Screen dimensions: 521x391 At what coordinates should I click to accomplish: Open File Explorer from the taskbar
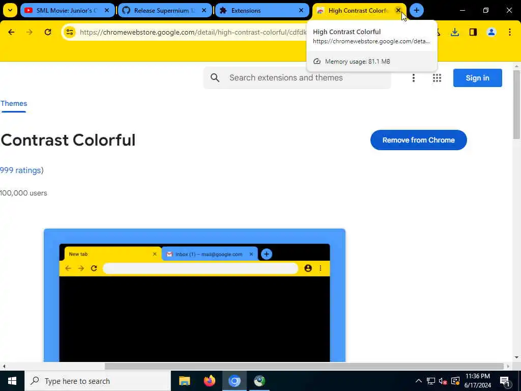pos(184,381)
